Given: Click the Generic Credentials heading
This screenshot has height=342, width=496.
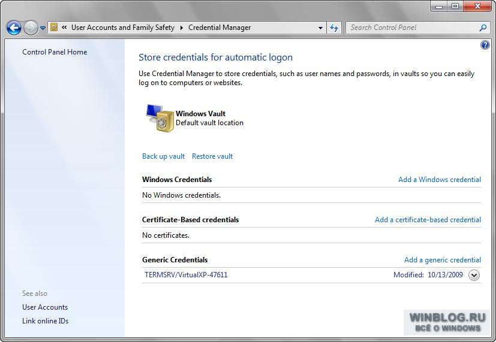Looking at the screenshot, I should pyautogui.click(x=175, y=259).
